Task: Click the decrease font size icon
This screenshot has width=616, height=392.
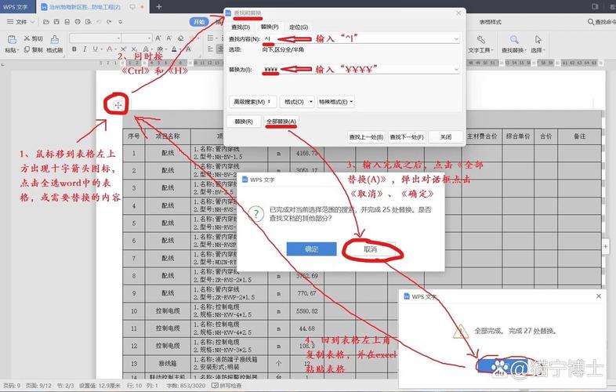Action: (x=169, y=38)
